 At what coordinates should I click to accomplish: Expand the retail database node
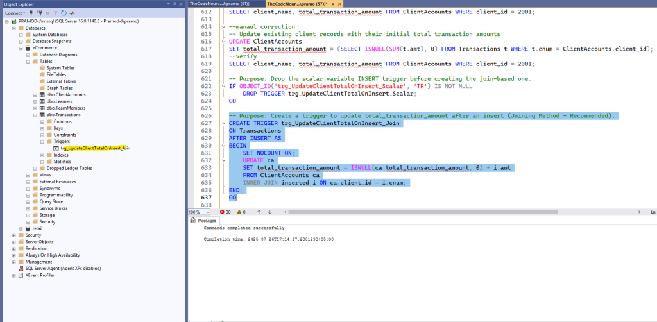tap(21, 228)
